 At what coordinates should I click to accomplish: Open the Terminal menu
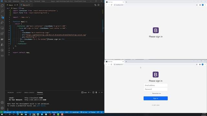[37, 1]
